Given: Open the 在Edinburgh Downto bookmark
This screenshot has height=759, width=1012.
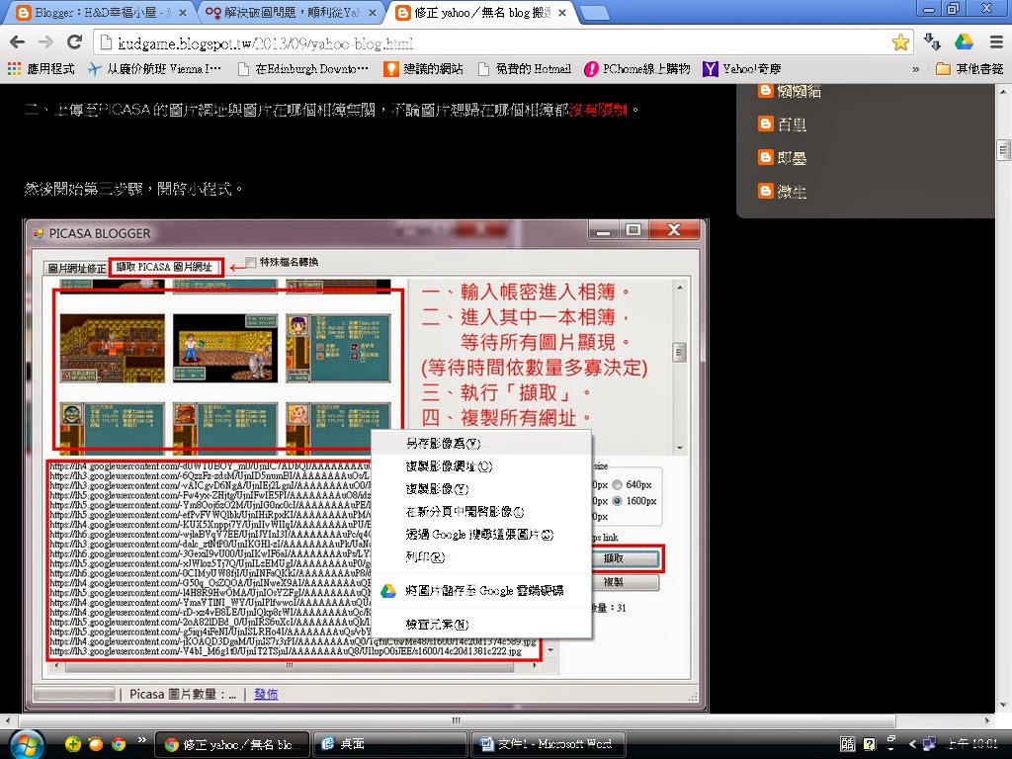Looking at the screenshot, I should tap(303, 68).
